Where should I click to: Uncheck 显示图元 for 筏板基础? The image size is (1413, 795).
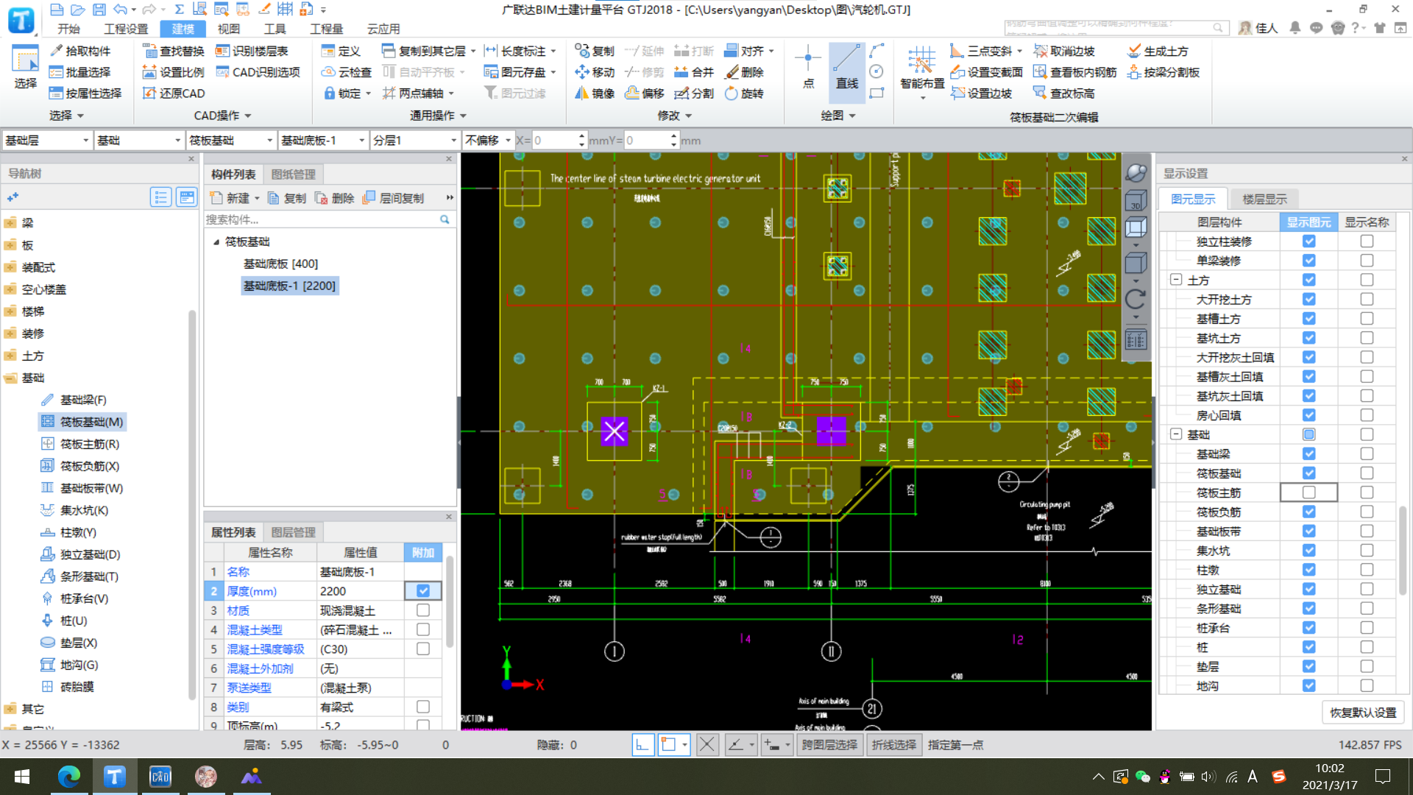point(1308,473)
